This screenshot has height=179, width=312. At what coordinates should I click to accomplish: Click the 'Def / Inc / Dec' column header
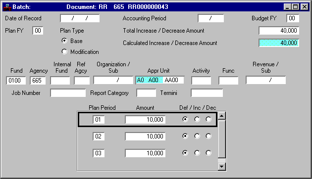click(198, 108)
